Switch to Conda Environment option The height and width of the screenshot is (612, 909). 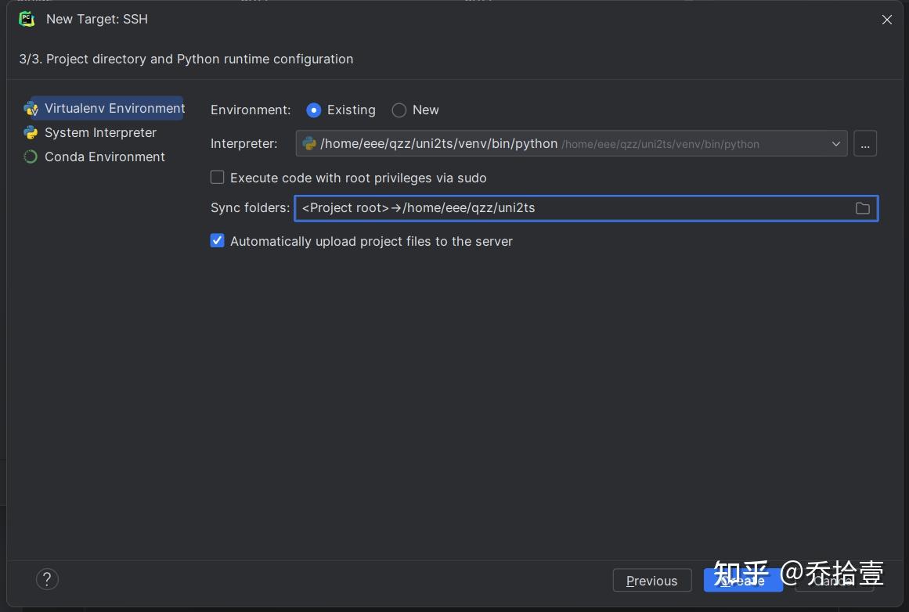coord(104,157)
